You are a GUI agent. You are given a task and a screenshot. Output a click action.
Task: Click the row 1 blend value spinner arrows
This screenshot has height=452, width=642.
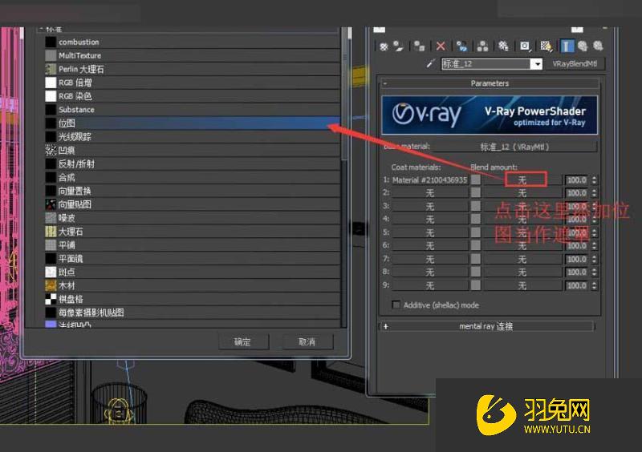[x=594, y=180]
